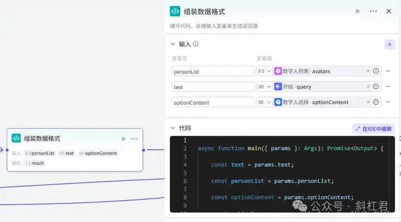Click the blue question icon for 数字人选择
The width and height of the screenshot is (401, 222).
(x=278, y=102)
